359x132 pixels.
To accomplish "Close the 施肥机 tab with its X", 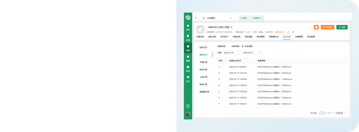I will [x=261, y=18].
